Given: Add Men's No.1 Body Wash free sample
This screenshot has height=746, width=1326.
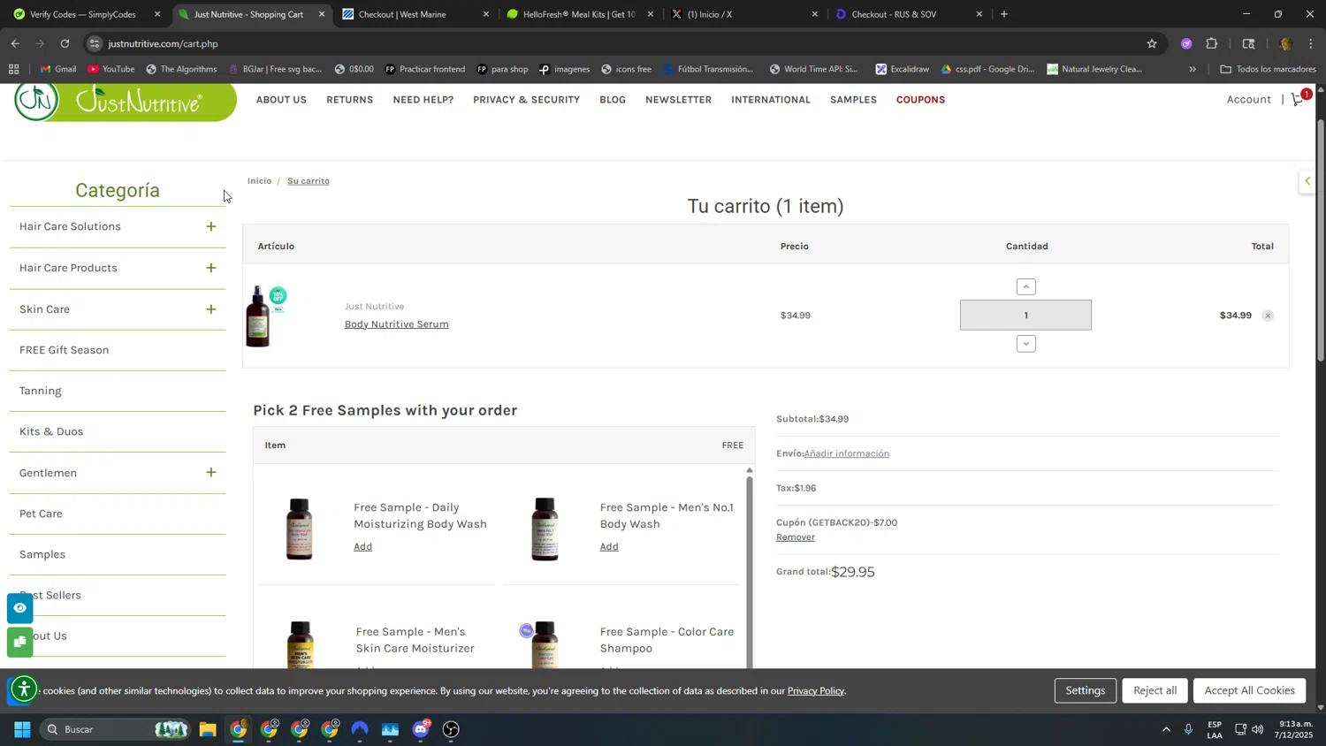Looking at the screenshot, I should [x=609, y=546].
